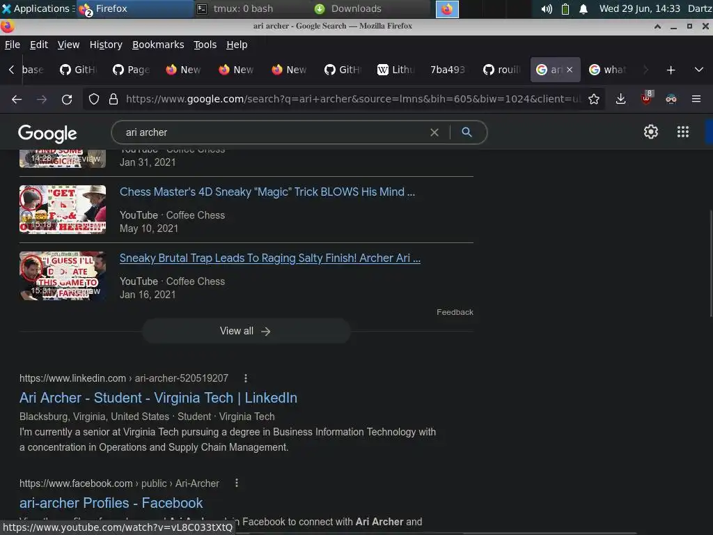The width and height of the screenshot is (713, 535).
Task: Click the 'May 10, 2021' video date
Action: click(x=149, y=228)
